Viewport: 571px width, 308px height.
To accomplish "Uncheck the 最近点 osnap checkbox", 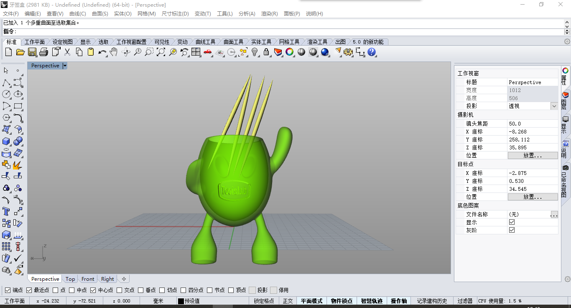I will (29, 290).
